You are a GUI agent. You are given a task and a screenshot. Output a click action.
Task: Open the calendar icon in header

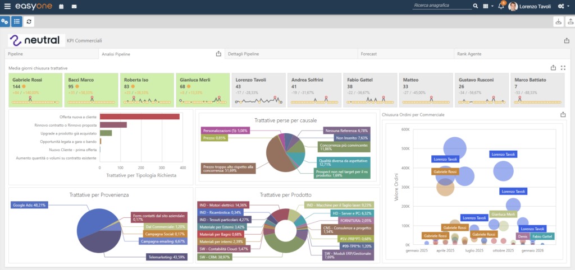click(x=61, y=6)
